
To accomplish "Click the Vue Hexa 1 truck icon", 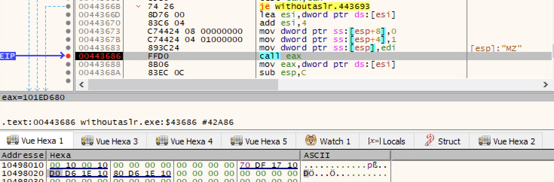I will click(12, 141).
